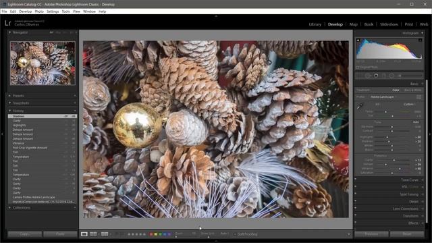Collapse the Navigator panel

(x=9, y=32)
